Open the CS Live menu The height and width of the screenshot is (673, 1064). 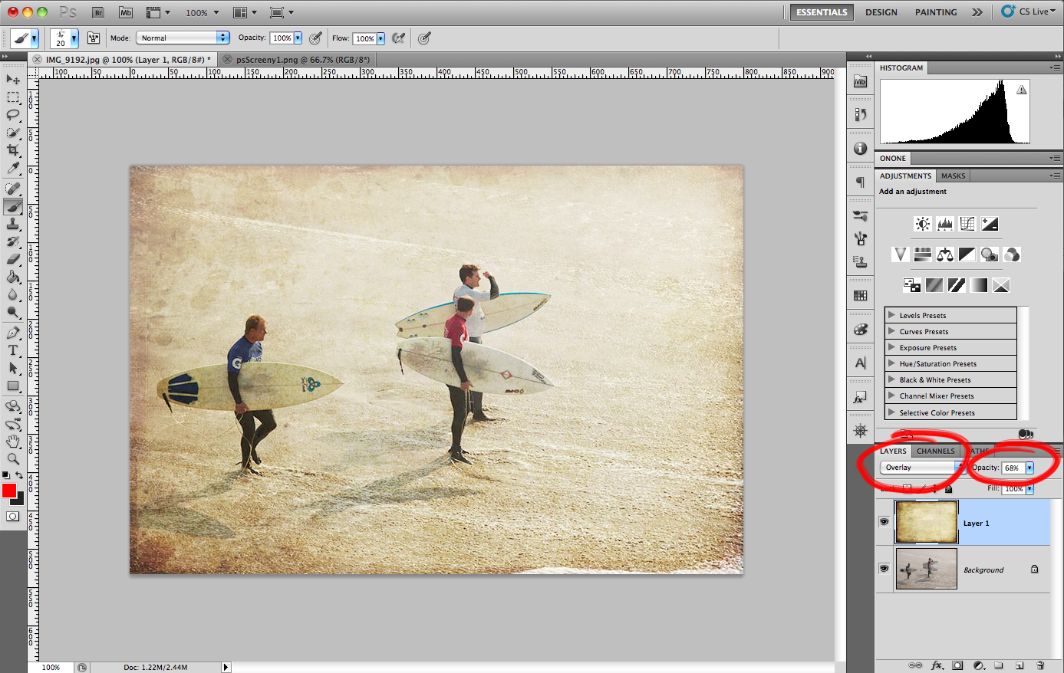pyautogui.click(x=1029, y=11)
